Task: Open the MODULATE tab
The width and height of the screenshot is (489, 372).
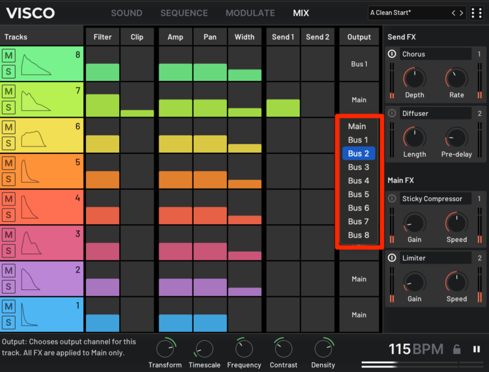Action: click(x=250, y=13)
